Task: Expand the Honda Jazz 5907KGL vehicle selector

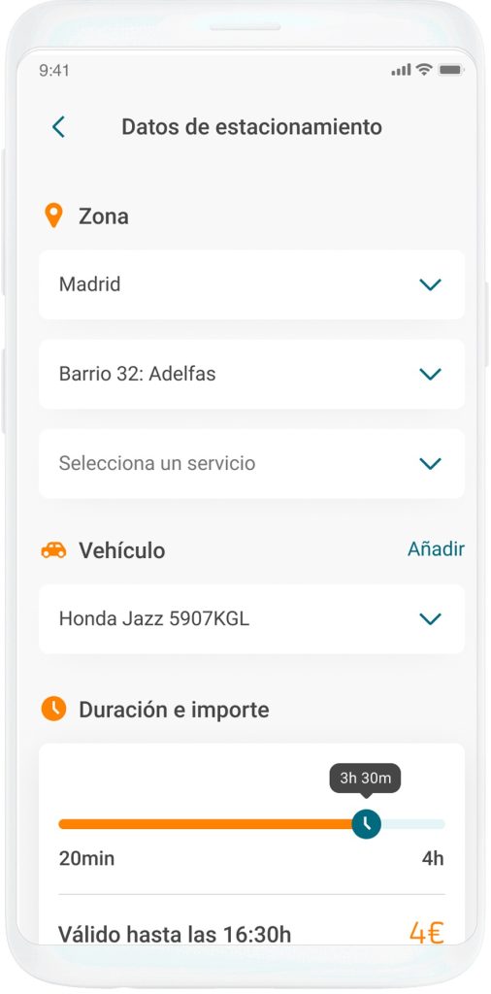Action: [251, 618]
